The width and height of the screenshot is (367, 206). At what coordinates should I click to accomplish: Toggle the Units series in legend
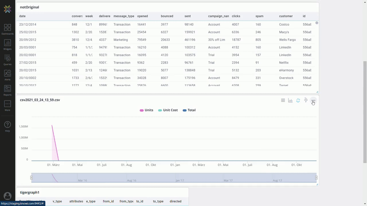point(147,110)
